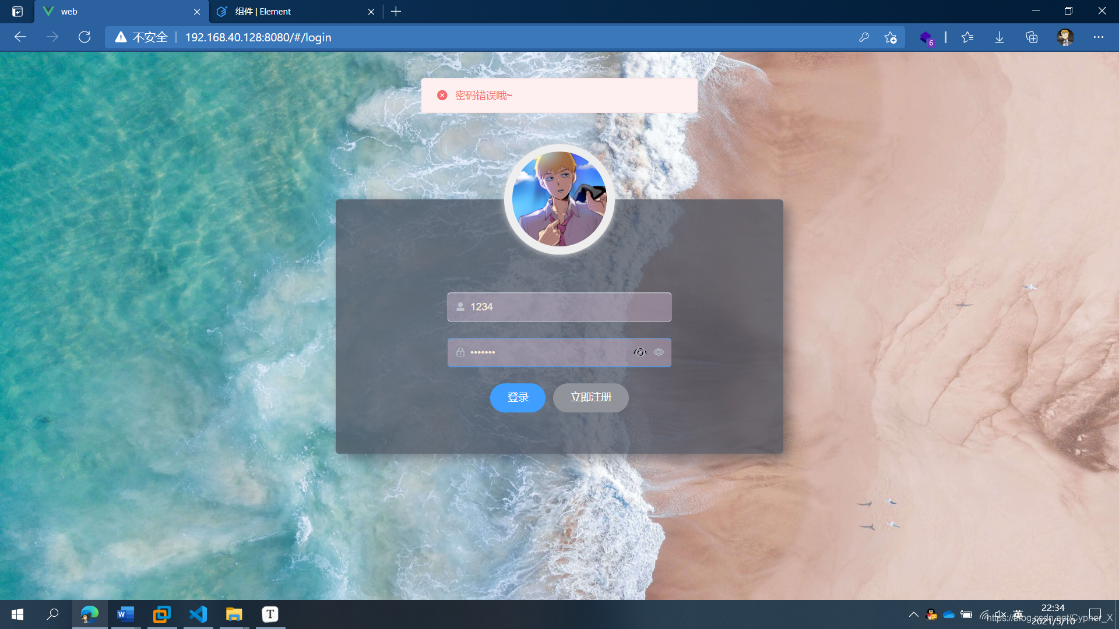Click the username field containing 1234
This screenshot has height=629, width=1119.
559,307
